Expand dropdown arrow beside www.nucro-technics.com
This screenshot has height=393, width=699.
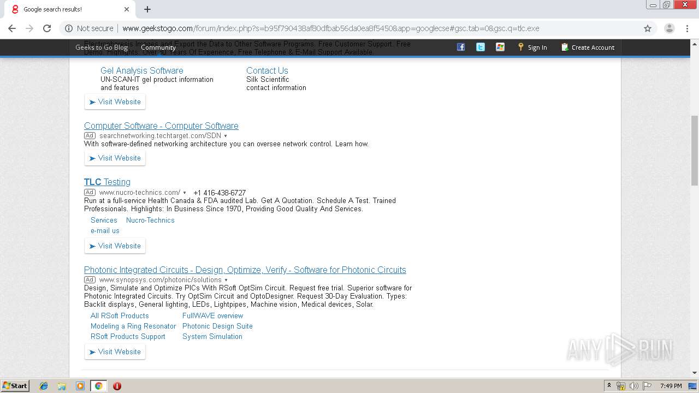pyautogui.click(x=185, y=193)
